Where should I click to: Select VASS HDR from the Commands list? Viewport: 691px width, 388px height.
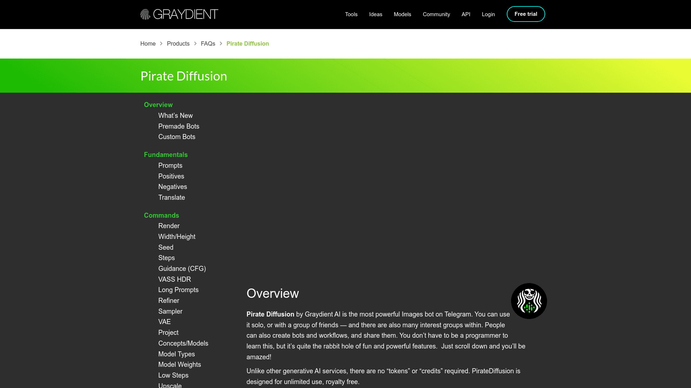pyautogui.click(x=175, y=279)
